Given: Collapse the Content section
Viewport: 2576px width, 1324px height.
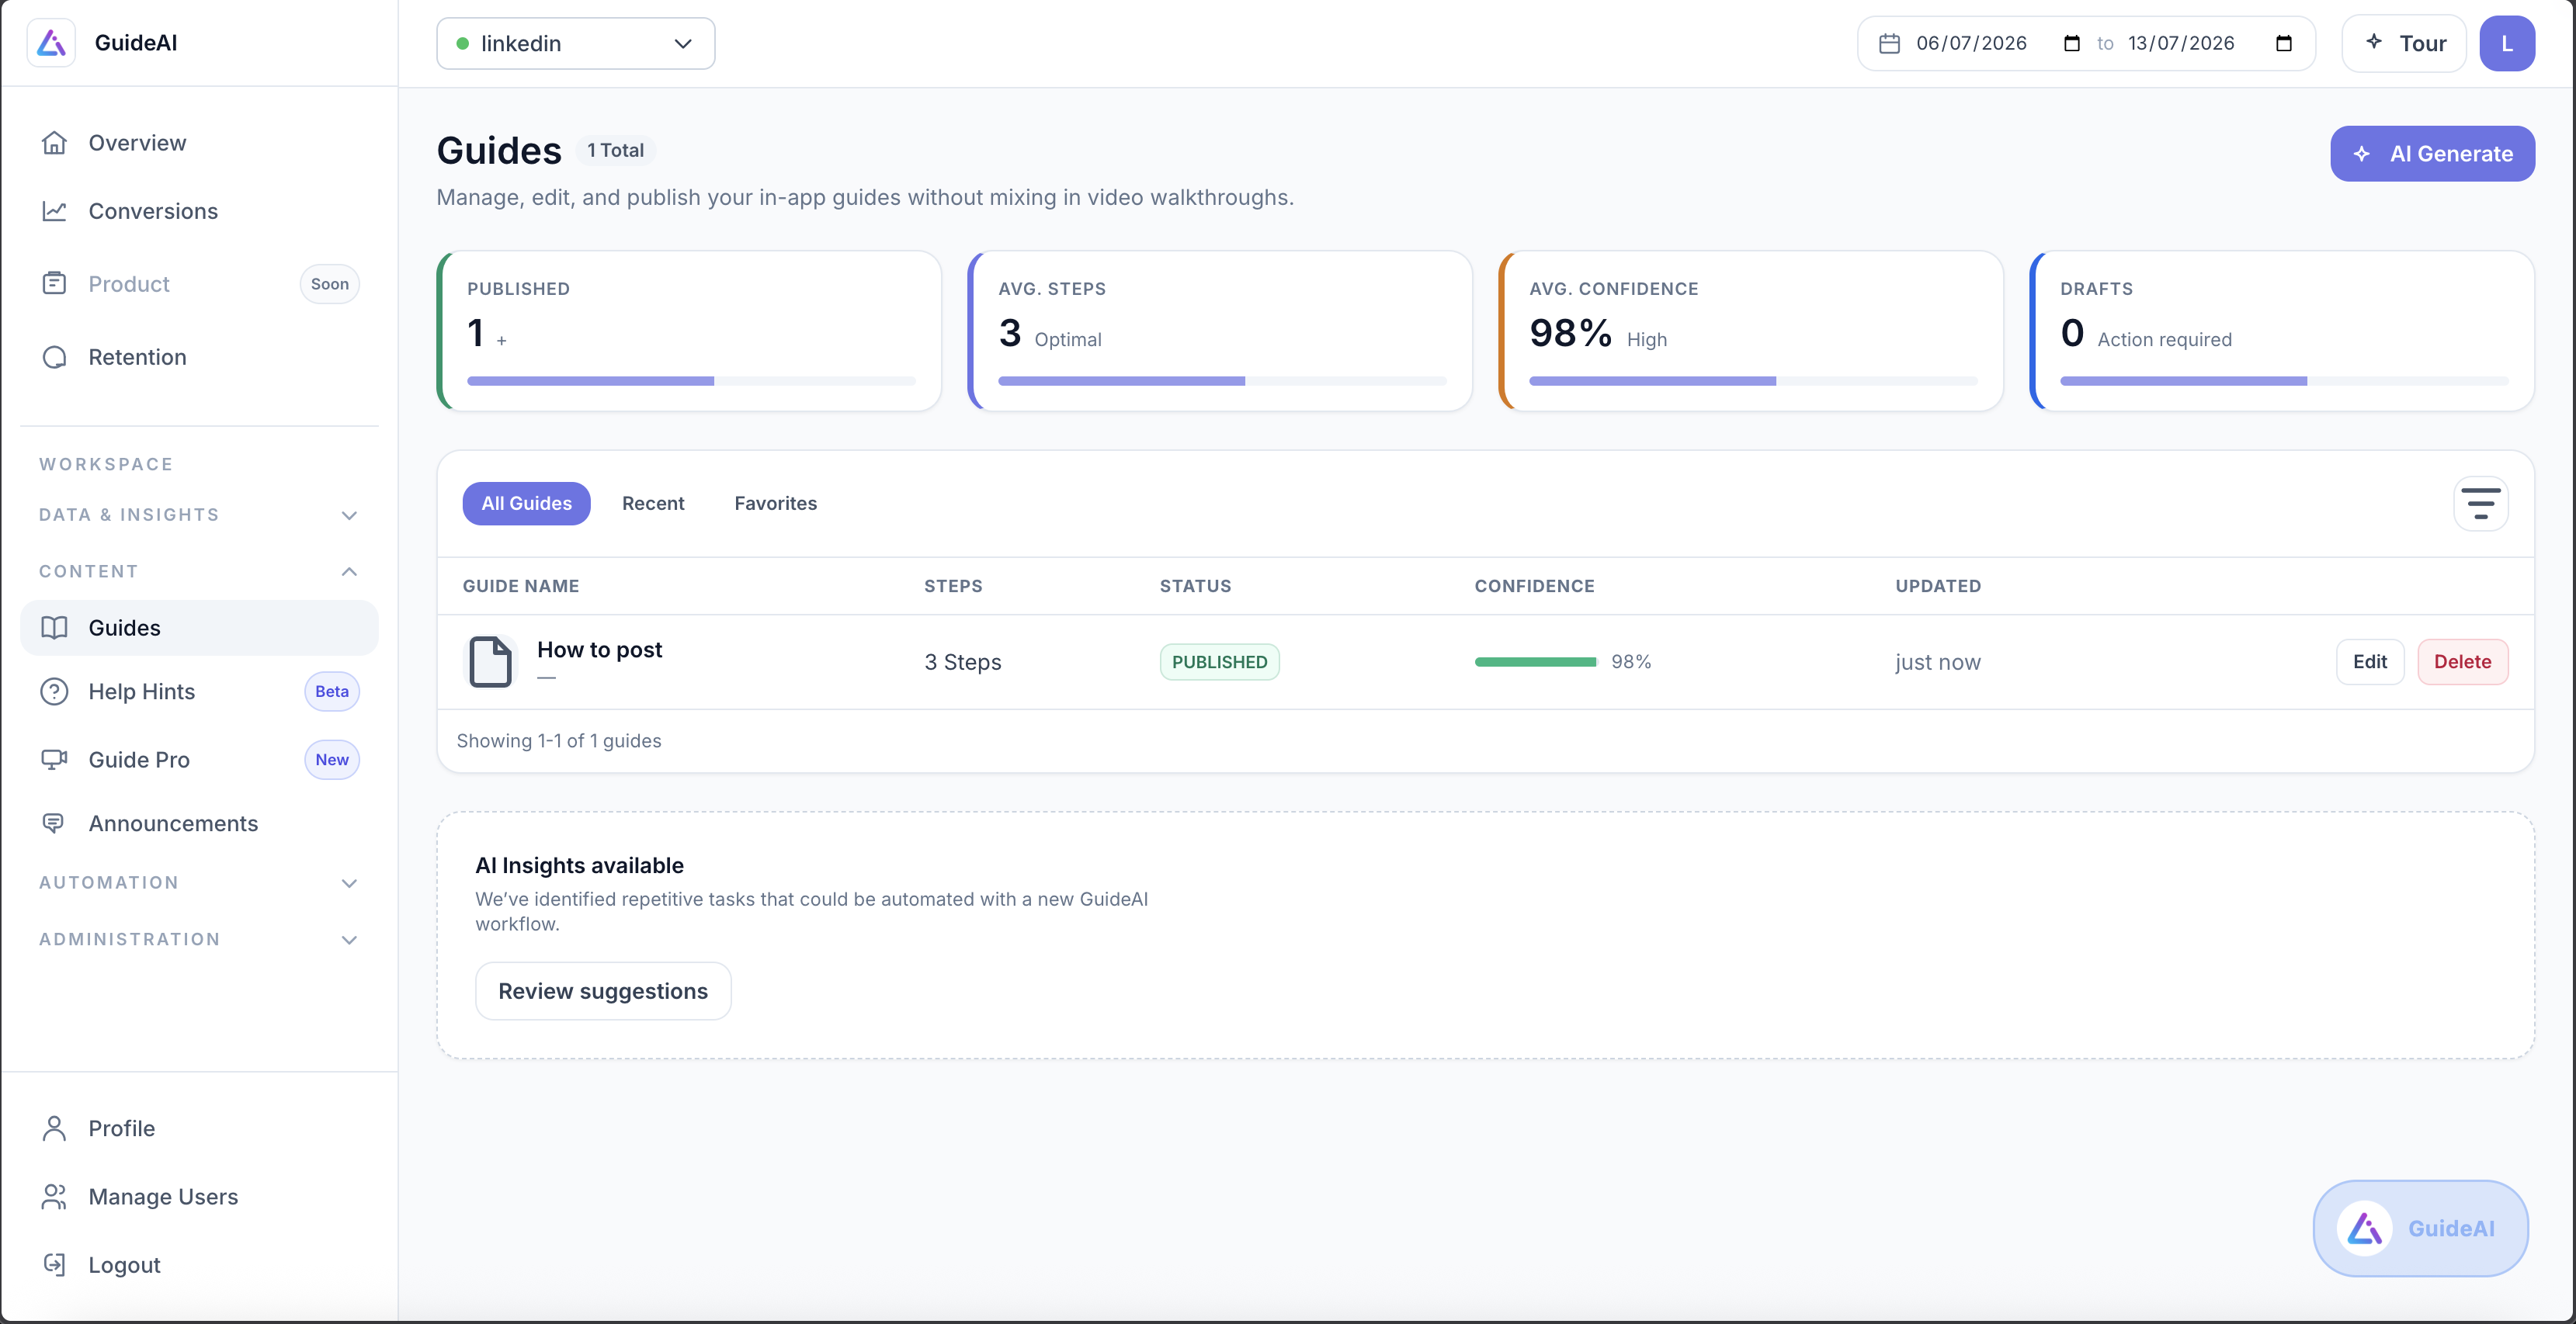Looking at the screenshot, I should click(199, 572).
